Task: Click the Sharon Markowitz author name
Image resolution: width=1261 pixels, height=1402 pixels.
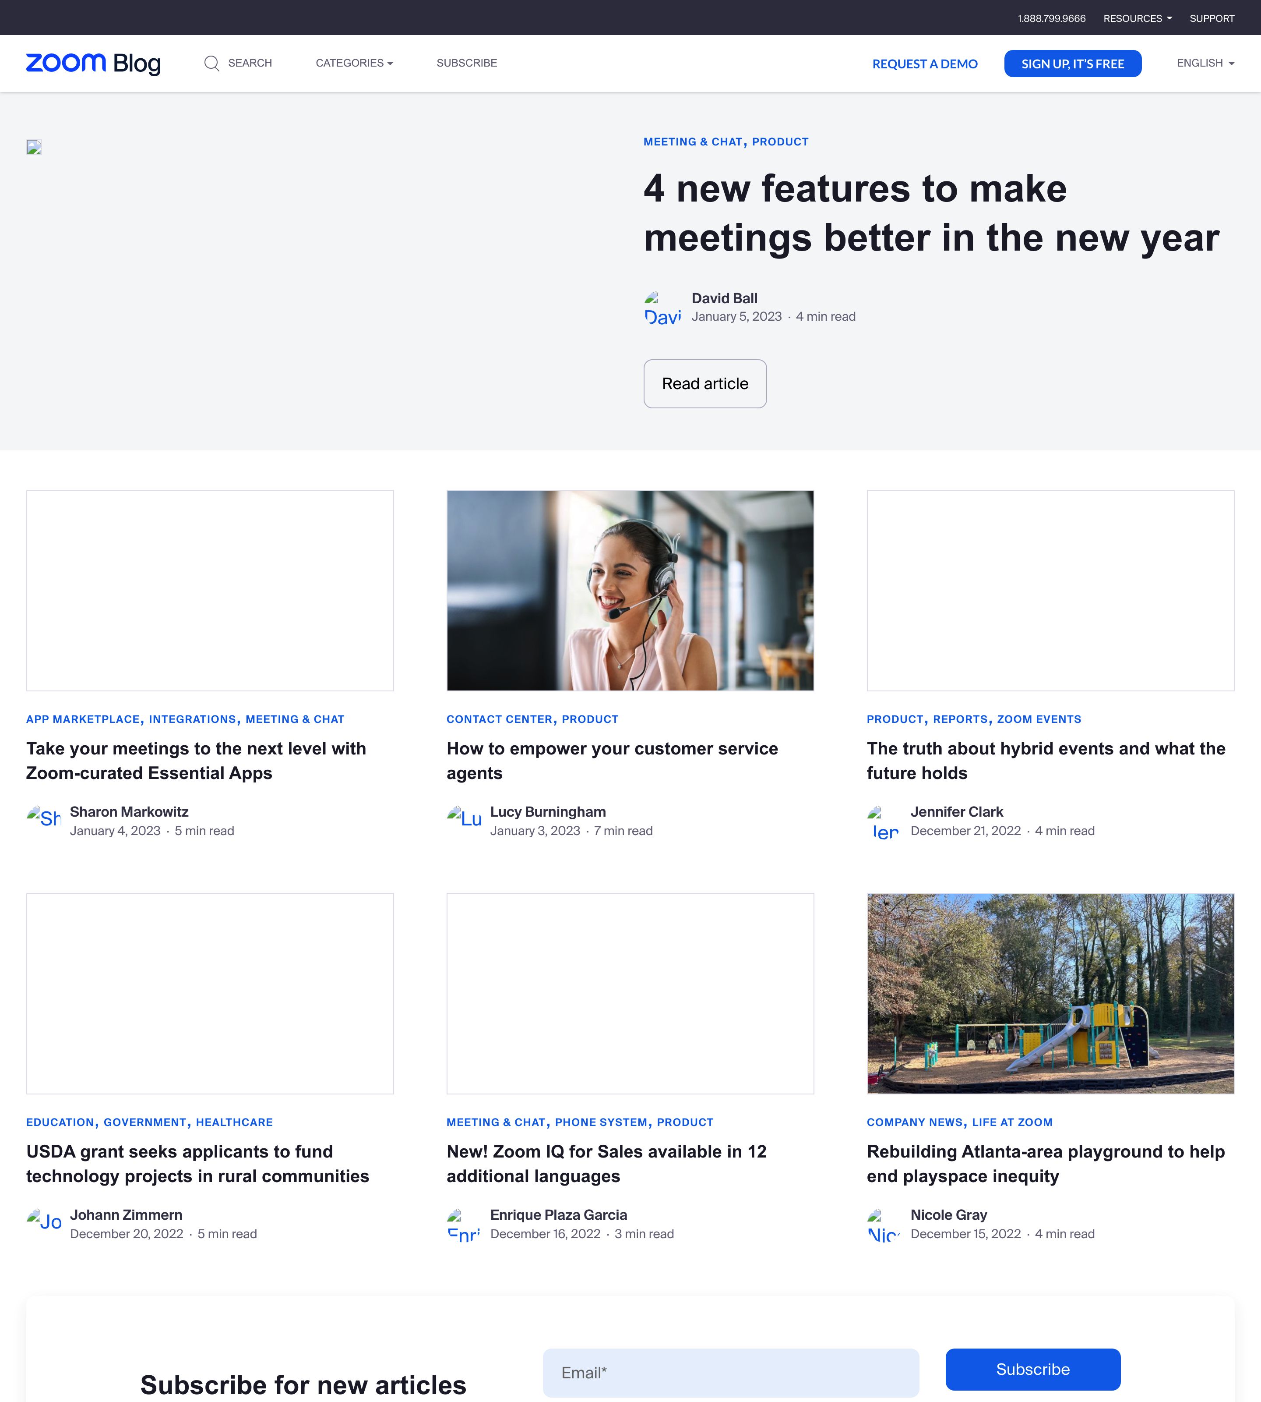Action: coord(129,812)
